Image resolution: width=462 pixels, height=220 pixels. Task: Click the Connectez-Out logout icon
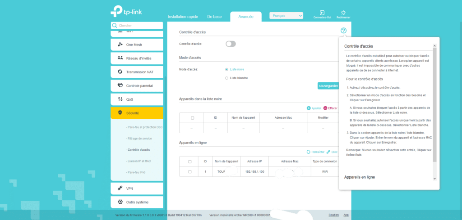pyautogui.click(x=322, y=13)
